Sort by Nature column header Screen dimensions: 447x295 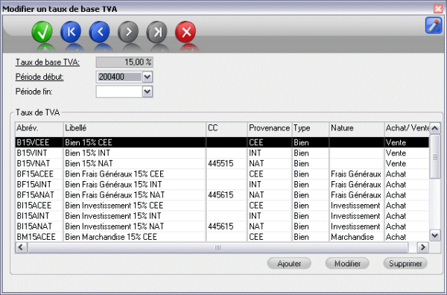click(x=357, y=128)
